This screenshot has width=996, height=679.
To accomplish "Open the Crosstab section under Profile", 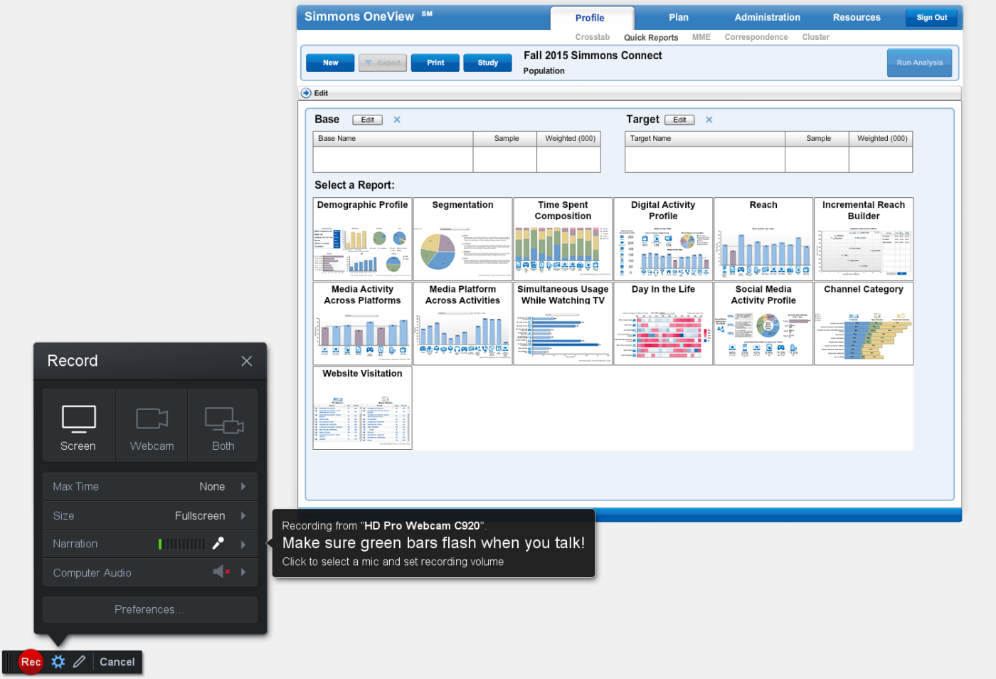I will pos(592,37).
